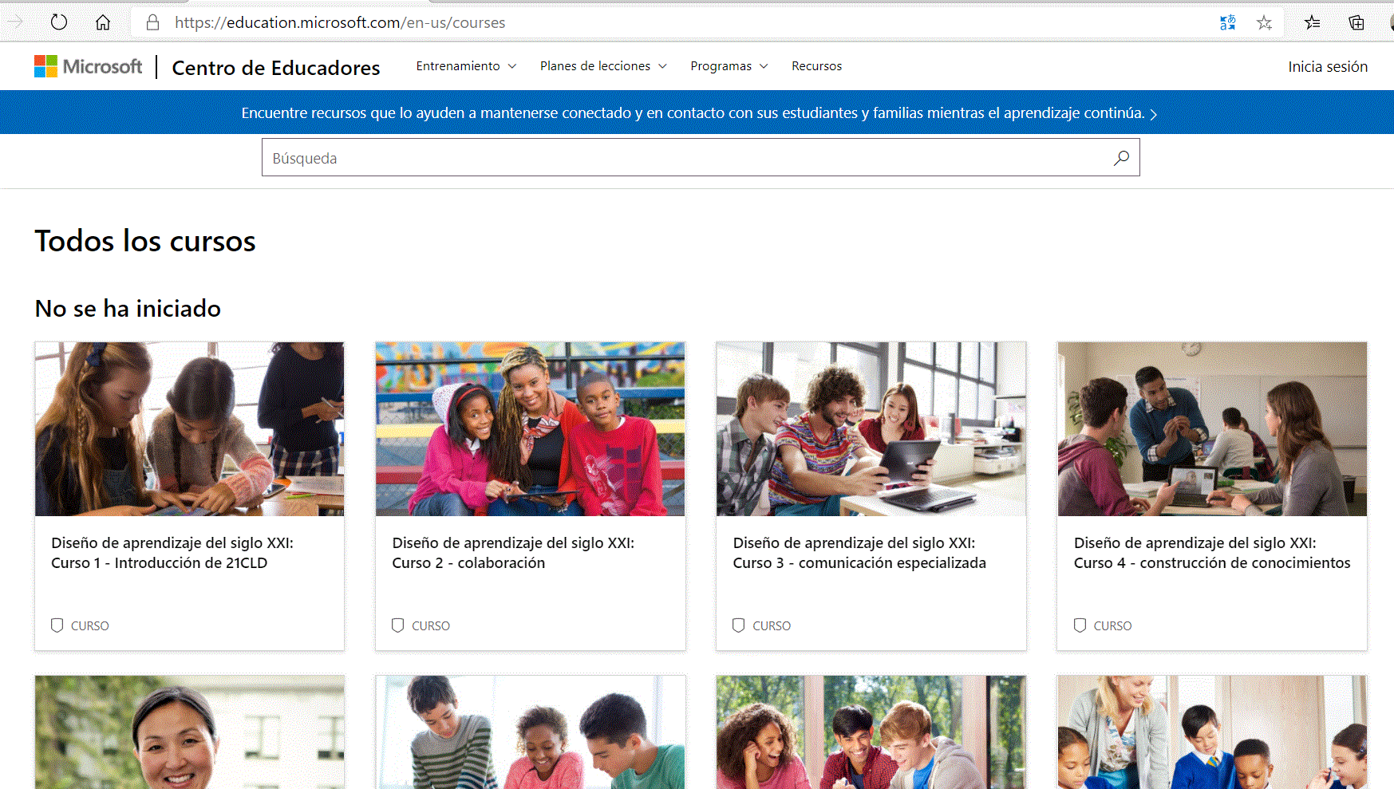Open the Favorites list icon
Image resolution: width=1394 pixels, height=789 pixels.
pos(1312,23)
